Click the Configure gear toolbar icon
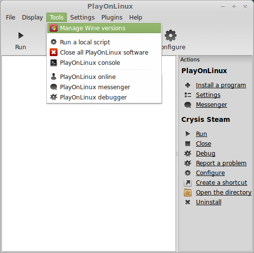 (171, 36)
